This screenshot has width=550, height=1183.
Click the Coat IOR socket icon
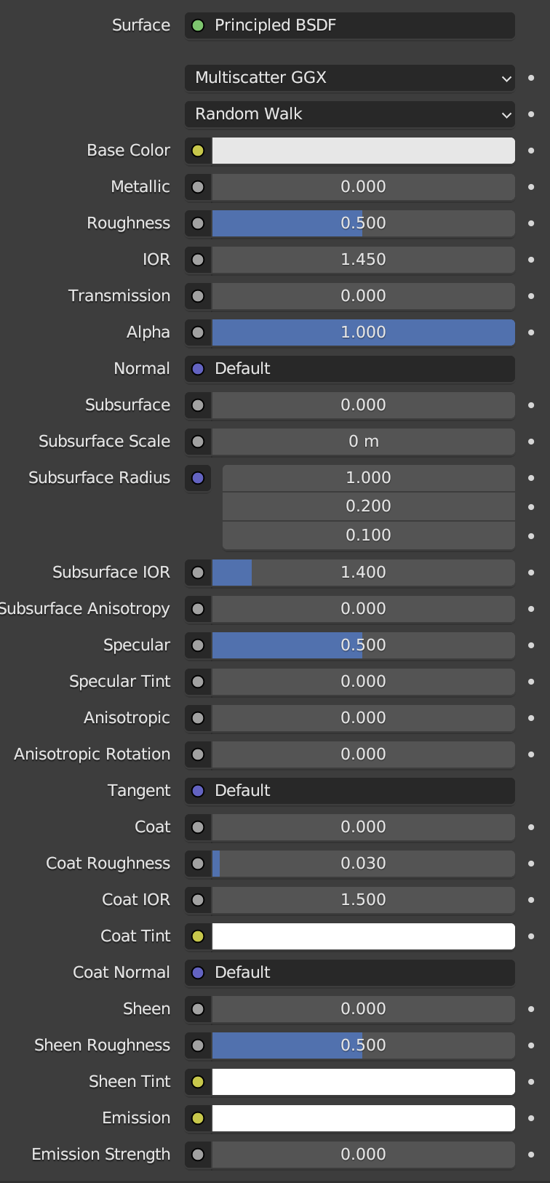198,900
